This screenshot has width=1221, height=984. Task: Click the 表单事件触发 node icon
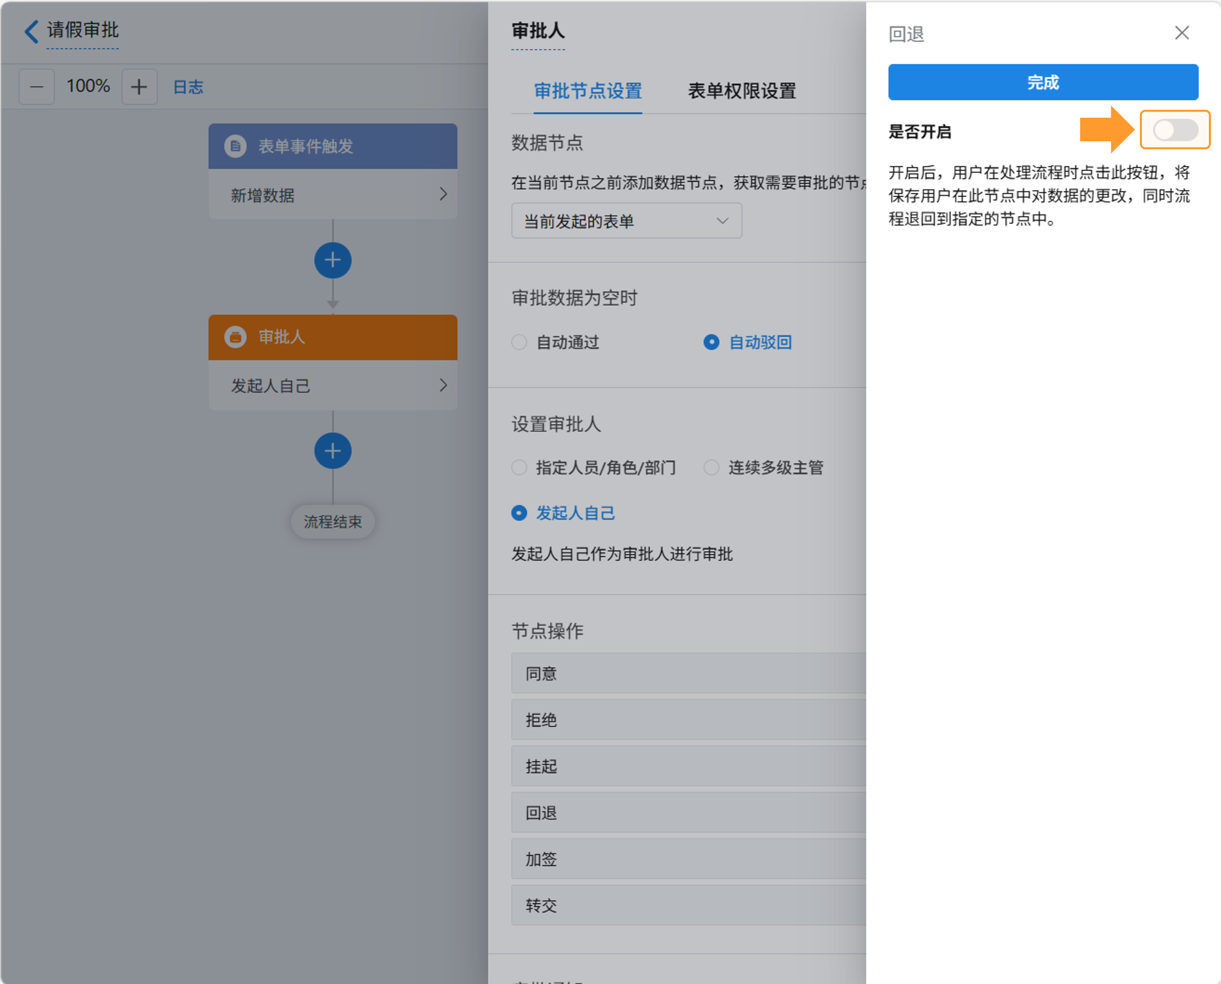coord(235,146)
